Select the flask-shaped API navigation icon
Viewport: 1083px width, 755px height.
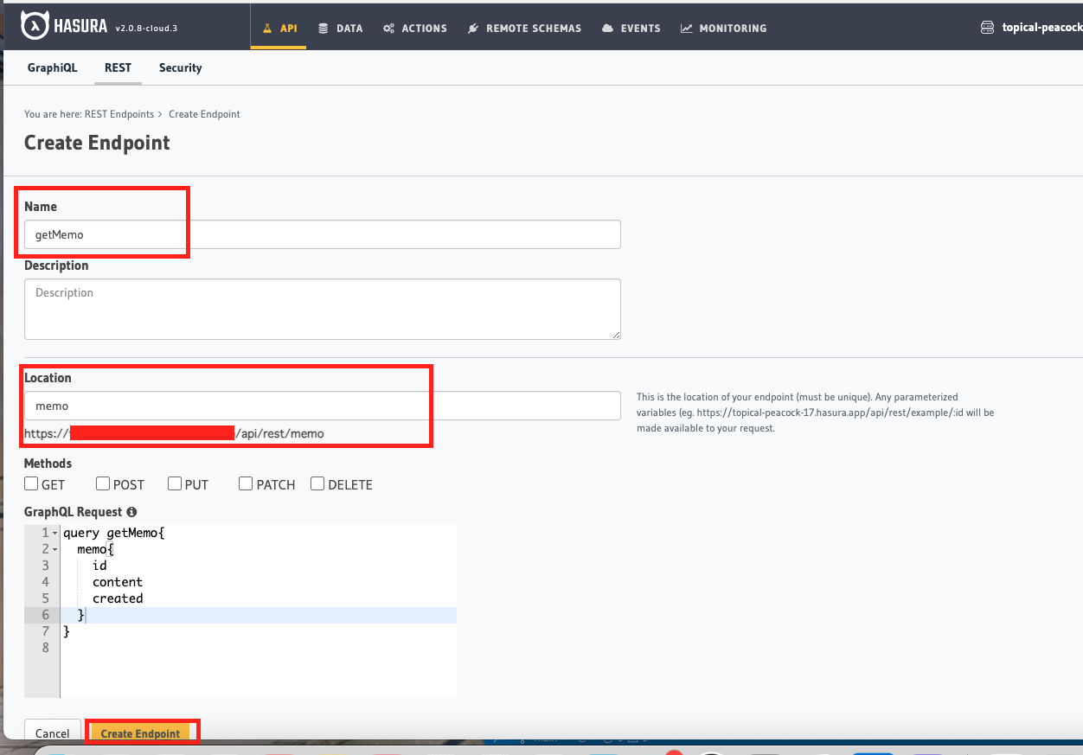tap(266, 27)
